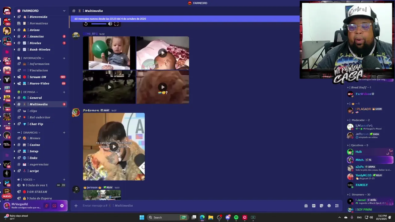Toggle microphone mute in user panel
The image size is (395, 222).
47,206
